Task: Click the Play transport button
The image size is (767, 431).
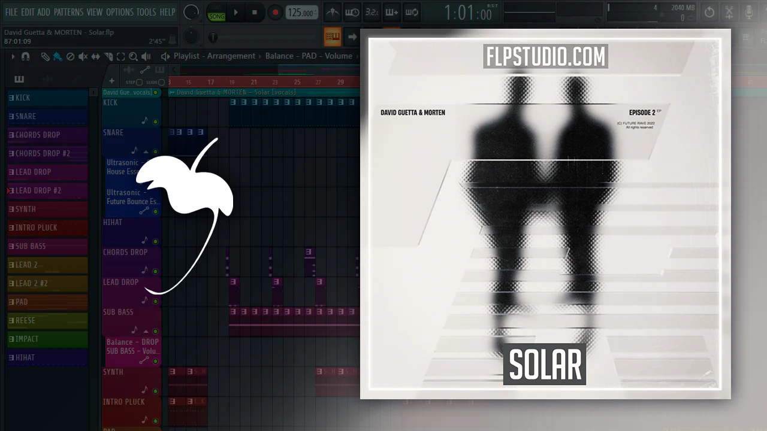Action: (235, 13)
